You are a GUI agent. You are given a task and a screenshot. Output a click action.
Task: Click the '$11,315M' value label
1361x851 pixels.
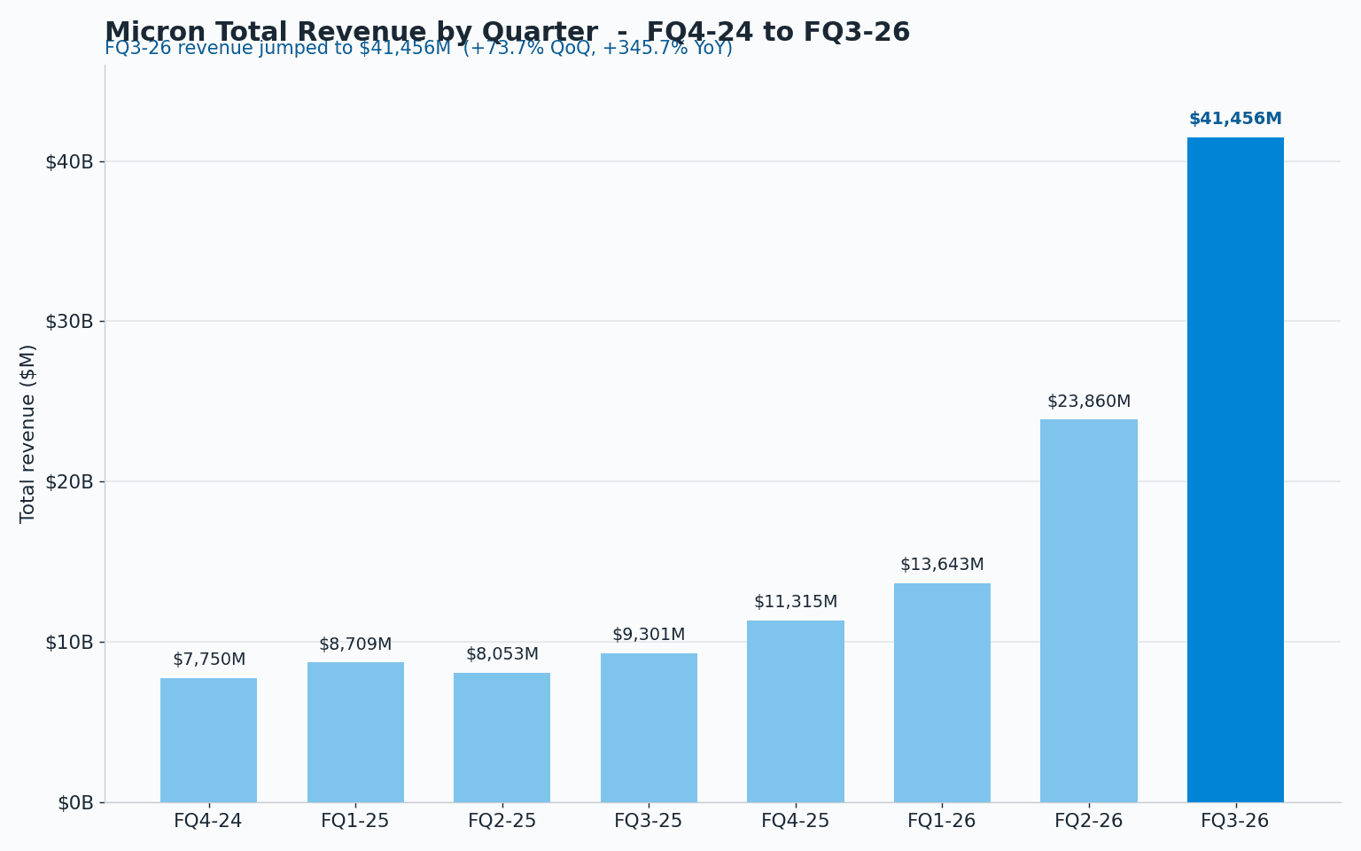796,602
